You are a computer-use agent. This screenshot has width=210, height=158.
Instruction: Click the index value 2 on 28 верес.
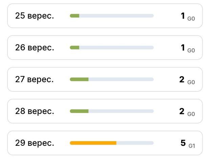click(x=182, y=111)
